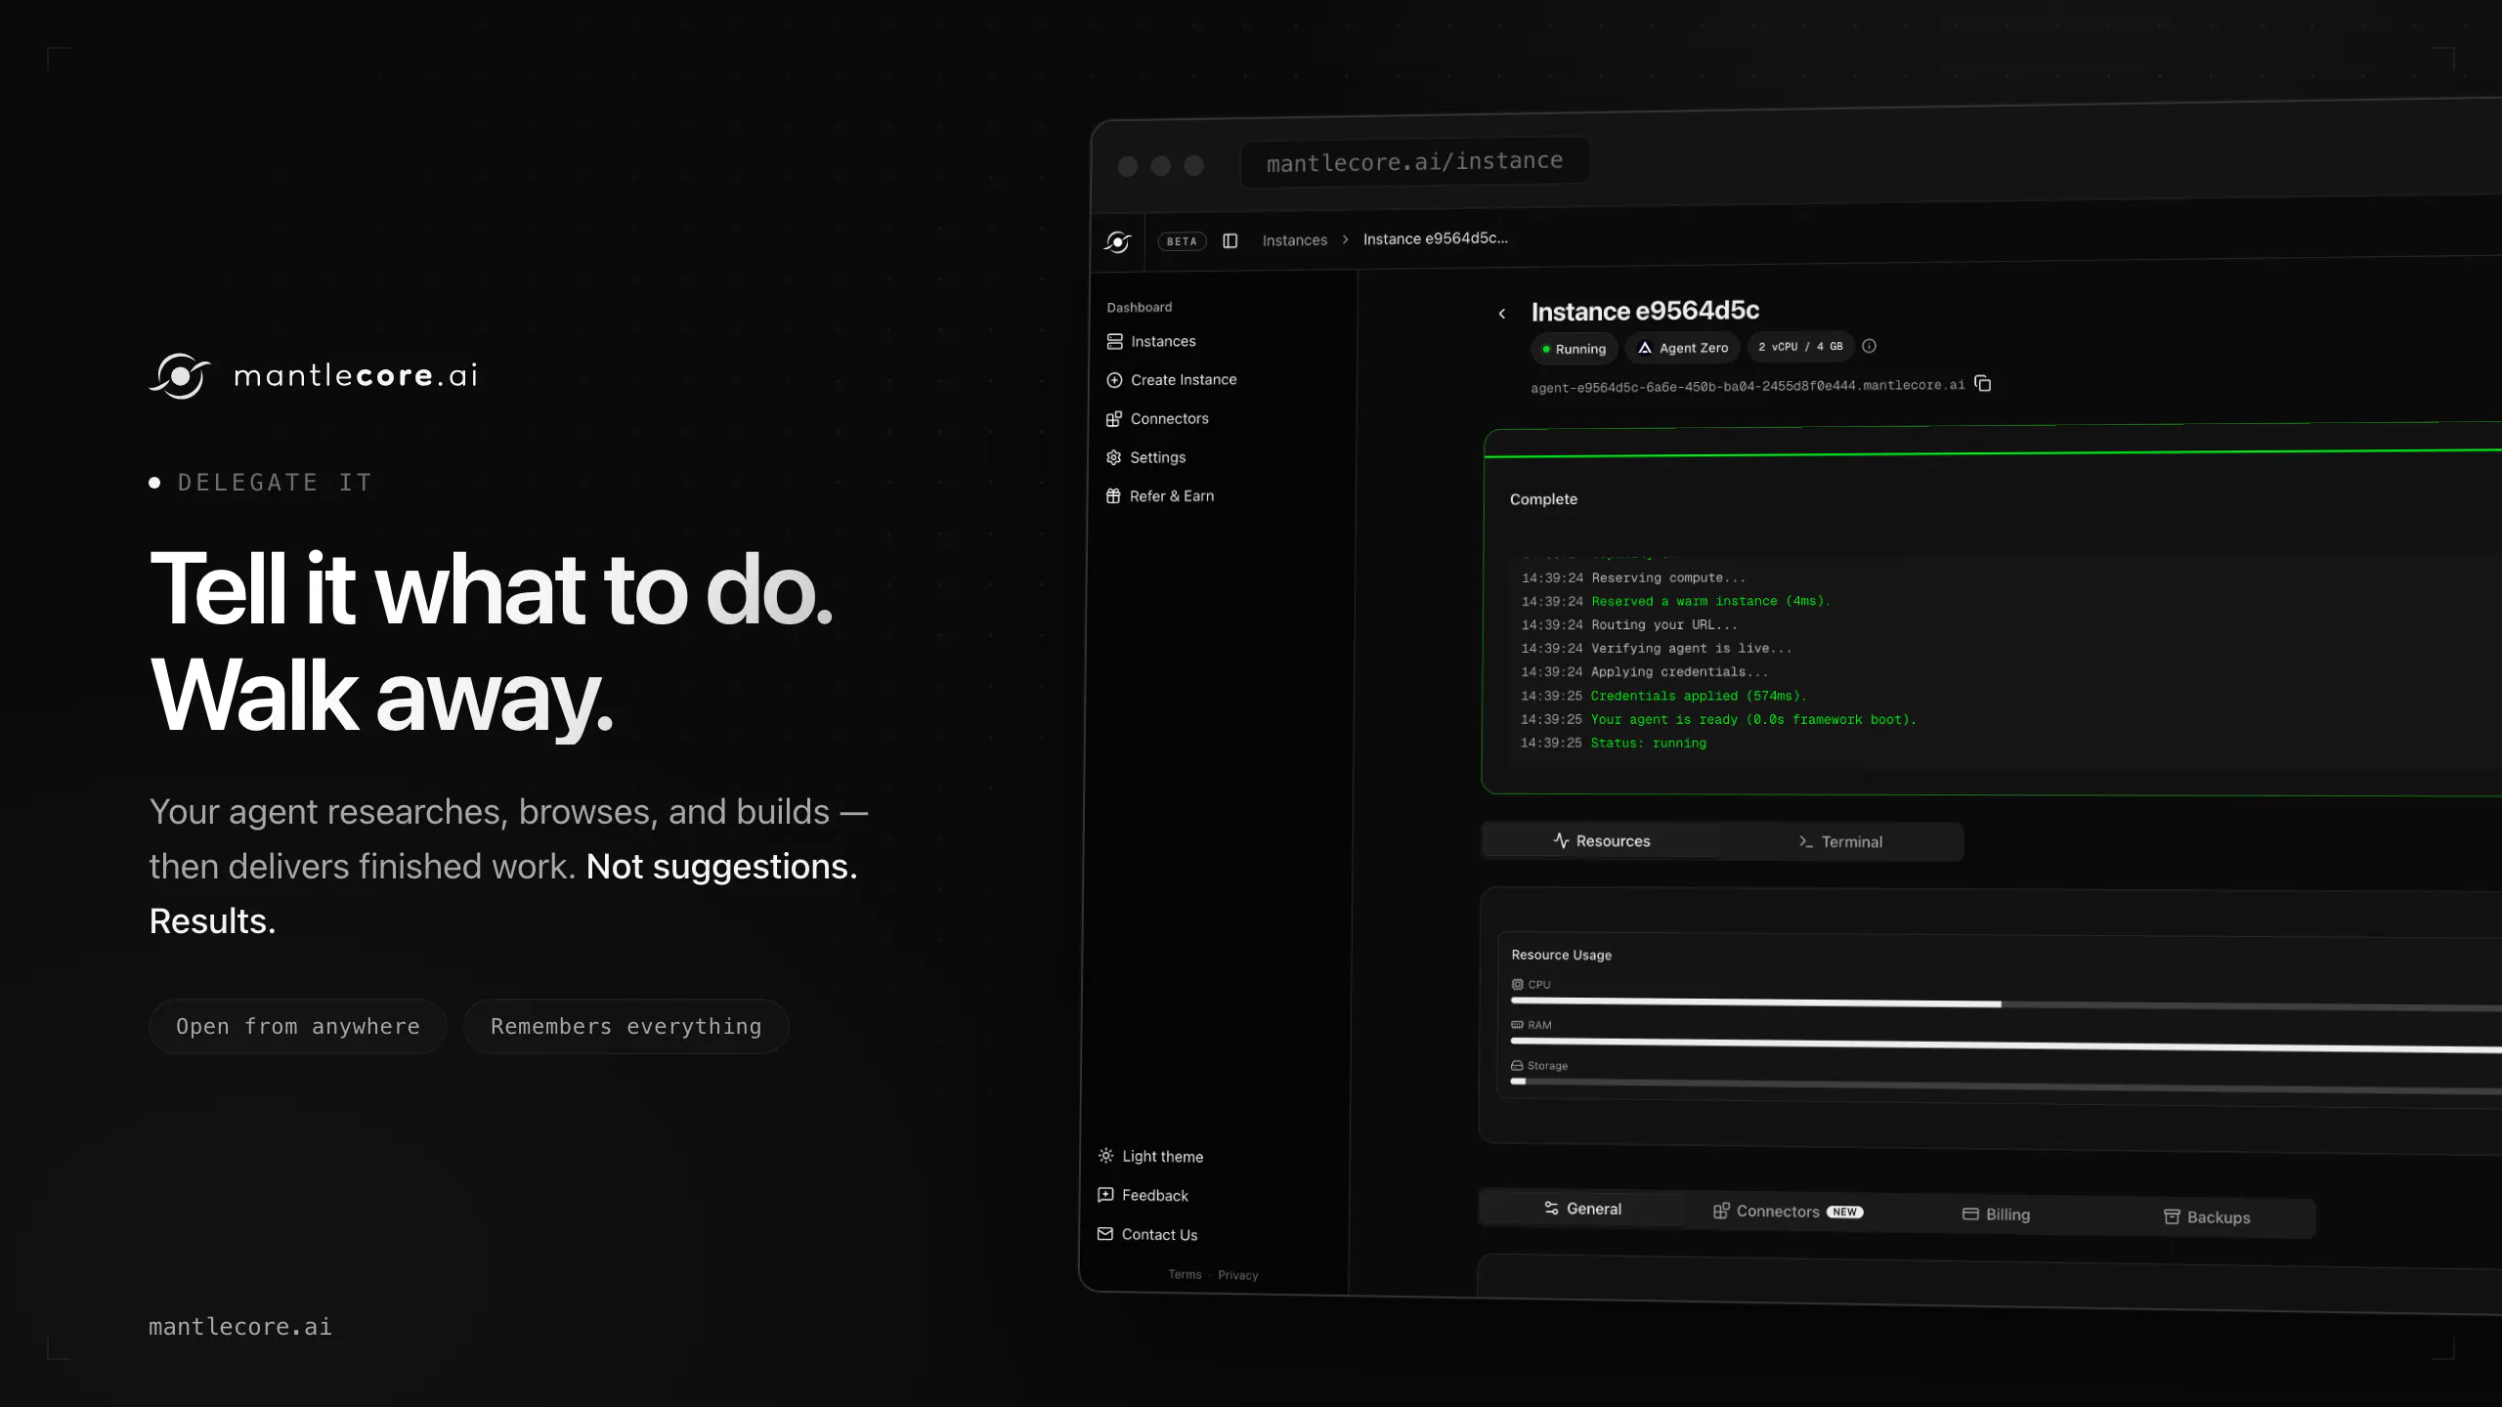Select the Backups tab
Image resolution: width=2502 pixels, height=1407 pixels.
coord(2207,1217)
